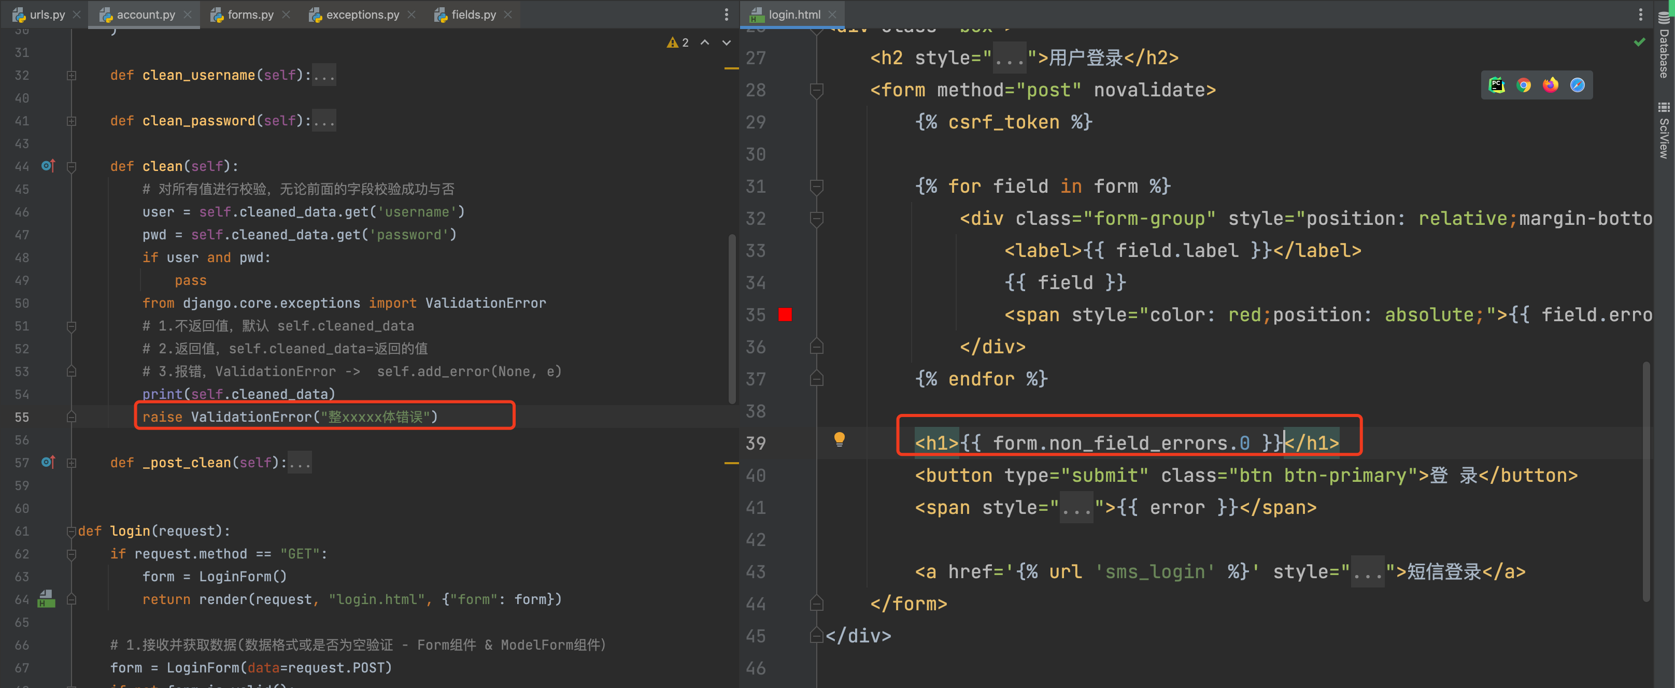Expand the folded clean_password method
Viewport: 1675px width, 688px height.
point(72,121)
